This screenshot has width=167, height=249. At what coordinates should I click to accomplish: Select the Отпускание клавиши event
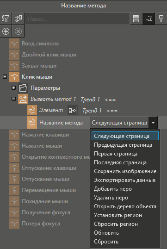[49, 168]
